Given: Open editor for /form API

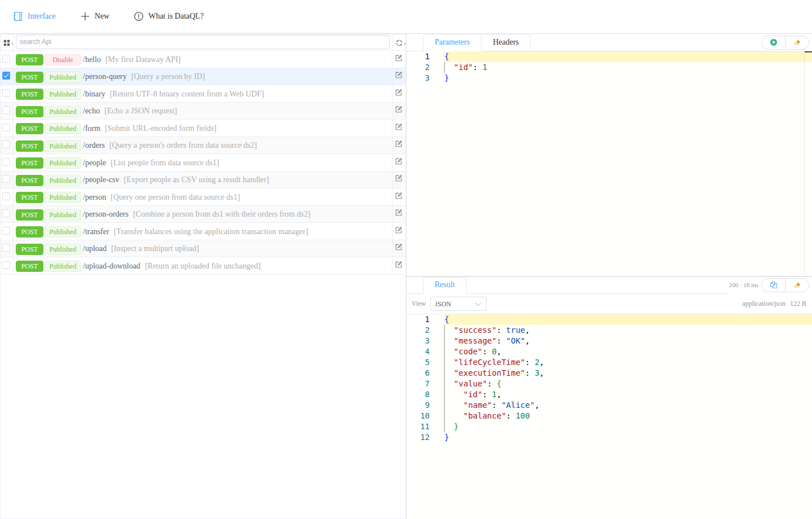Looking at the screenshot, I should click(399, 127).
